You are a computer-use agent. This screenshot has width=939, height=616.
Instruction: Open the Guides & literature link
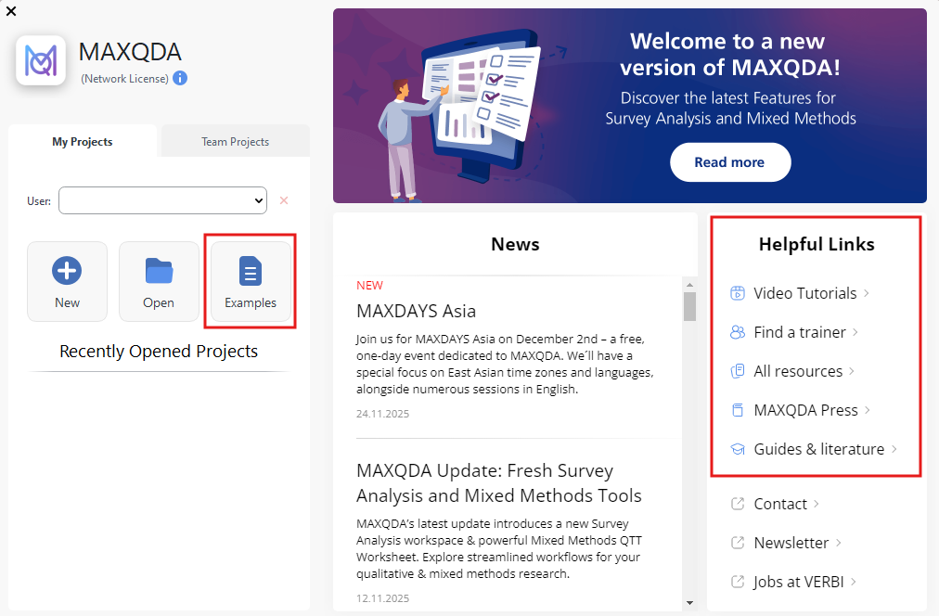click(819, 449)
